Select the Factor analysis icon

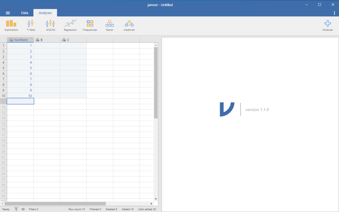coord(109,25)
